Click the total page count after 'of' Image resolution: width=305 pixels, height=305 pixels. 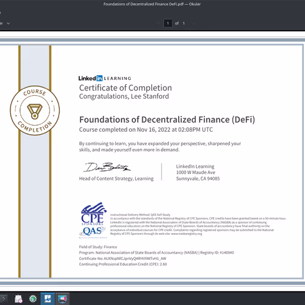point(184,23)
